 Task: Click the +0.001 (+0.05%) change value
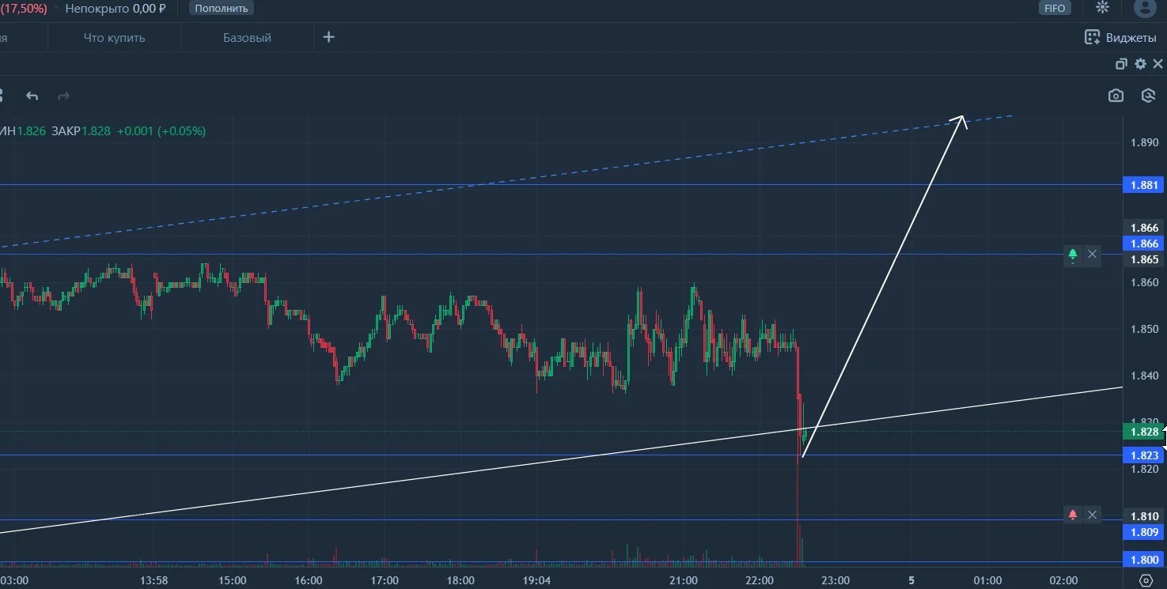(x=161, y=131)
